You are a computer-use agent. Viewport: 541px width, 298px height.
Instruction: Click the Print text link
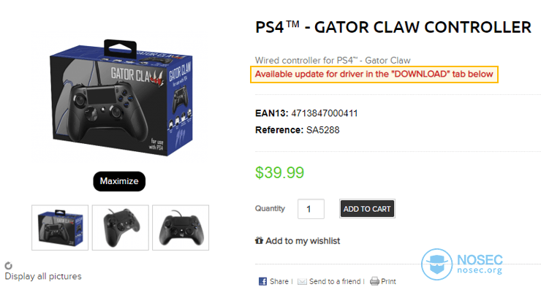388,281
